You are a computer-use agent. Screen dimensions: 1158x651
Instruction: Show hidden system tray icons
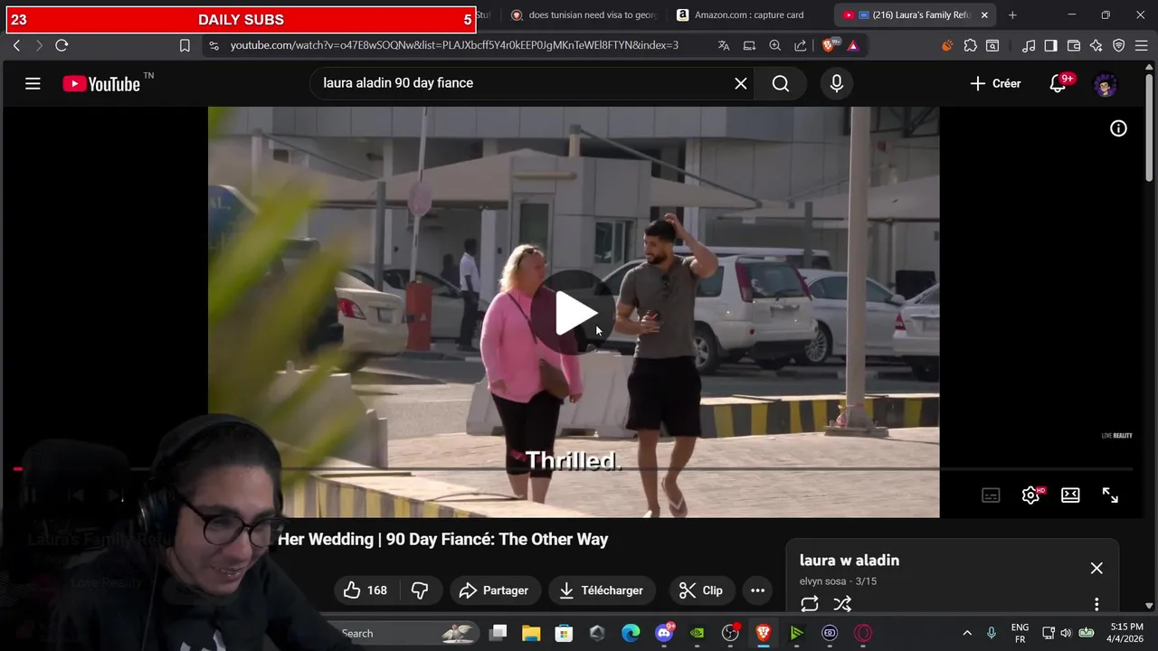click(967, 633)
